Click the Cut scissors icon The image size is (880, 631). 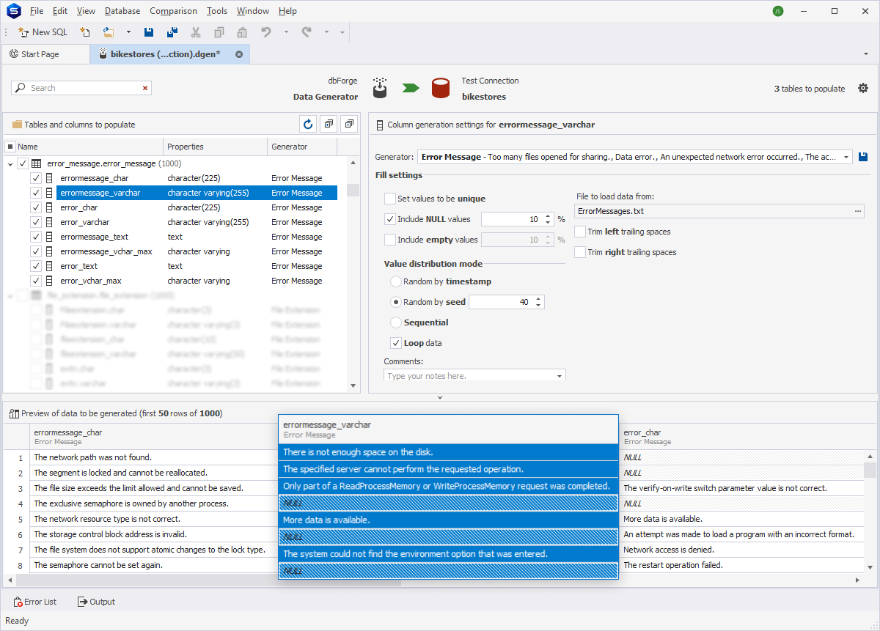[x=196, y=32]
